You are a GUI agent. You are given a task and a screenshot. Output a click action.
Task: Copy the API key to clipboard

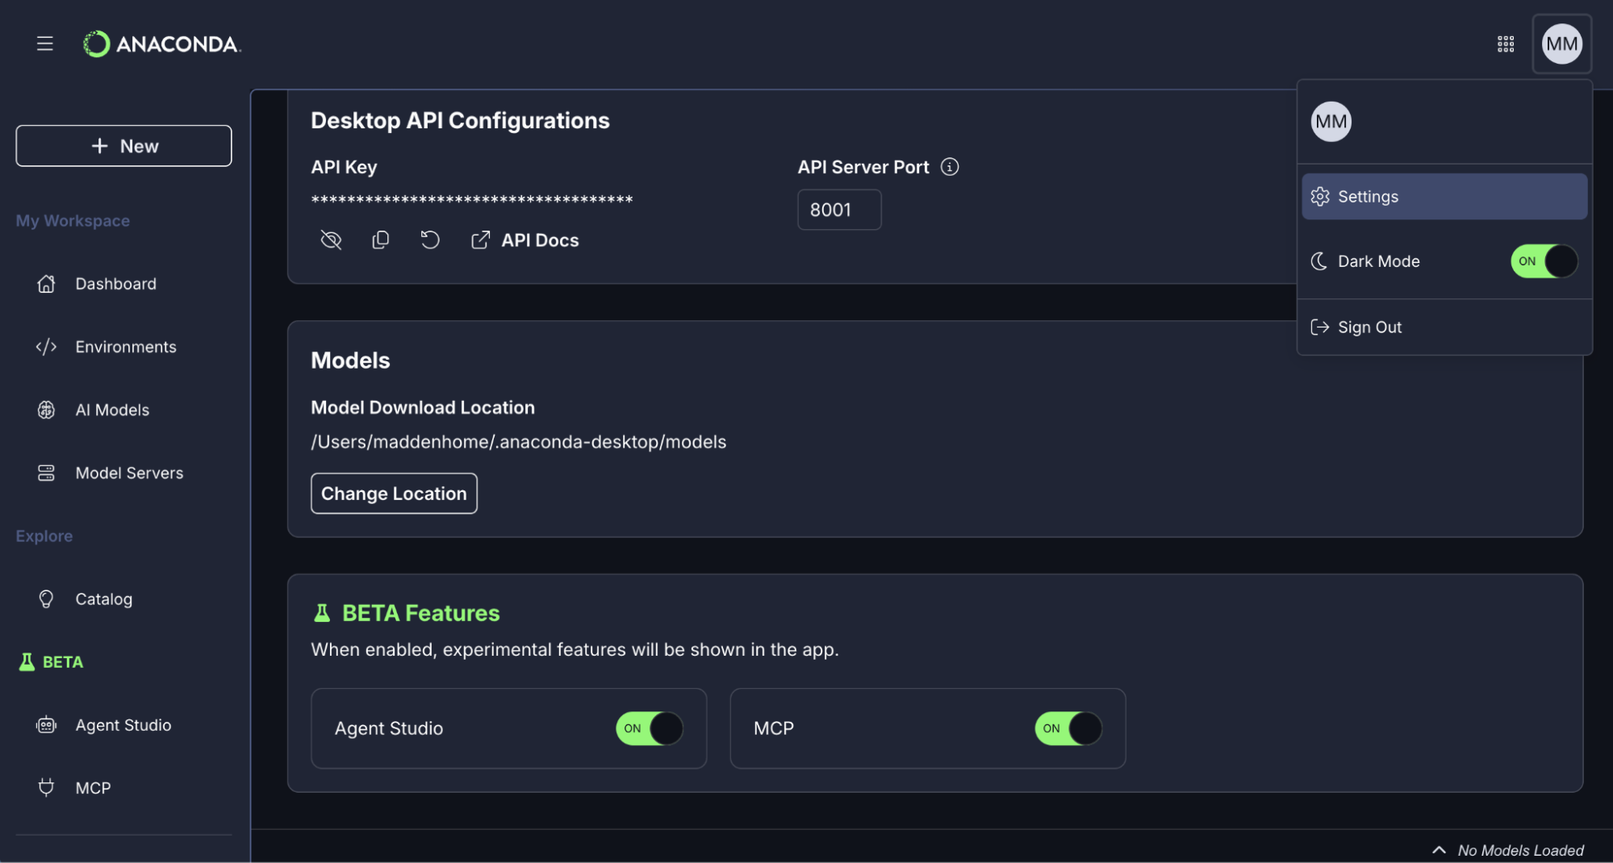(x=380, y=240)
